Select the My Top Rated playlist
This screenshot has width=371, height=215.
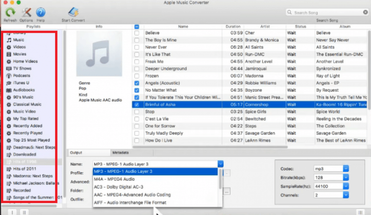[x=26, y=119]
